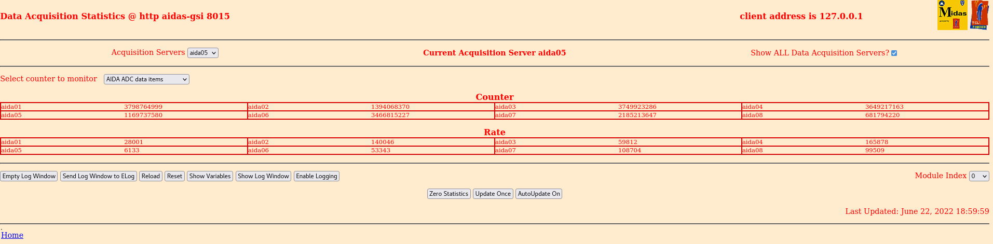
Task: Click the Show Log Window button
Action: tap(263, 176)
